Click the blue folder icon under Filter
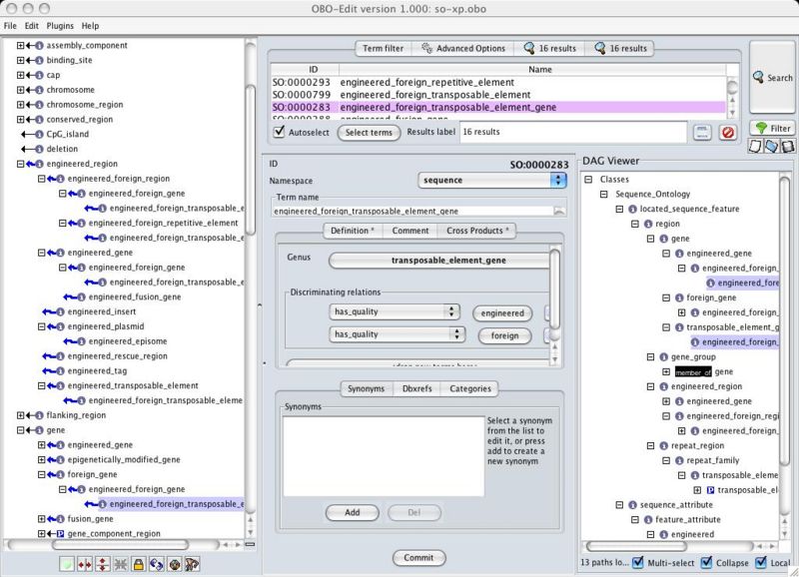 [771, 146]
